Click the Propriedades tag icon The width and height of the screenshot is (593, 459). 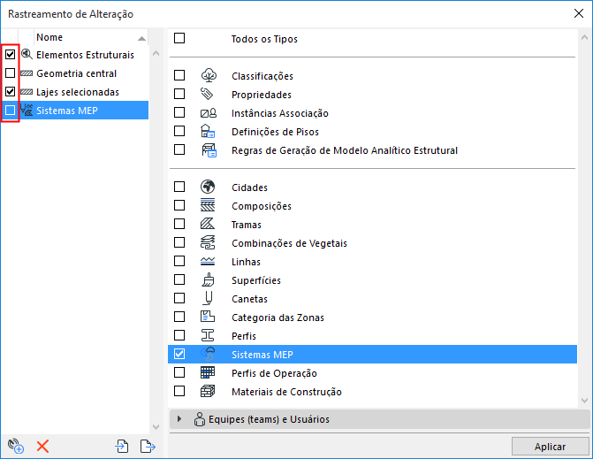point(208,95)
